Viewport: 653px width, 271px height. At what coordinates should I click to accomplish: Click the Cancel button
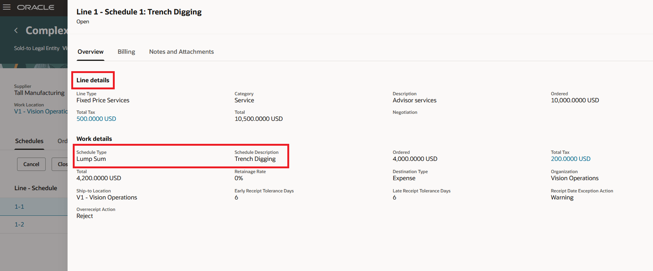coord(31,164)
